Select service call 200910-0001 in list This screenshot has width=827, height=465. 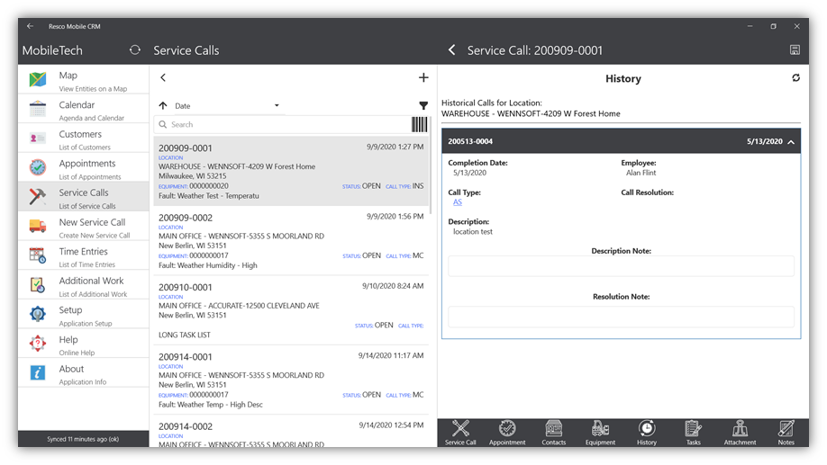pos(290,310)
